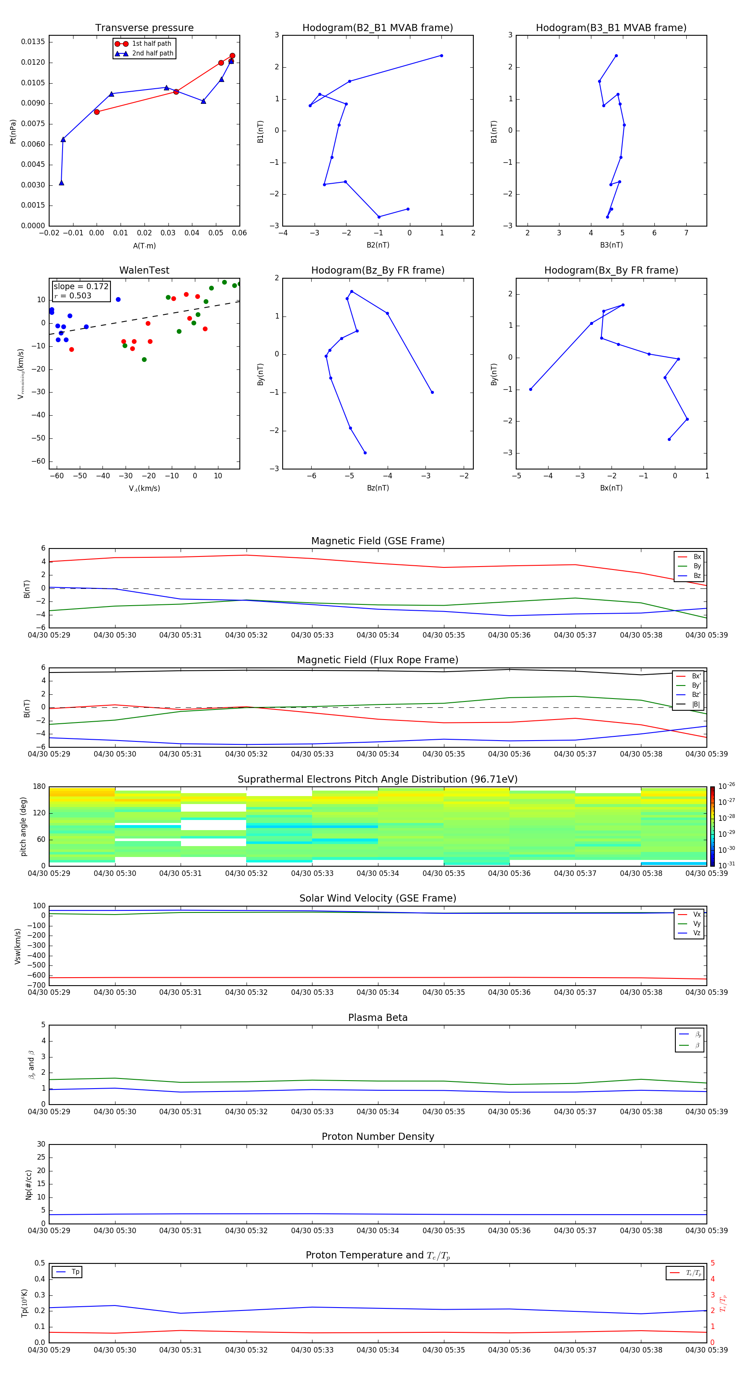The height and width of the screenshot is (1387, 756).
Task: Click the 'Hodogram(B2_B1 MVAB frame)' title
Action: (378, 27)
